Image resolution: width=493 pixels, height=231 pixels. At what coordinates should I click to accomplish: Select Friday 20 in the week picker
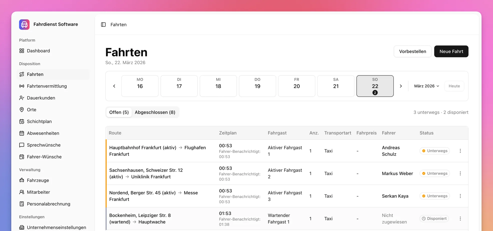(297, 86)
